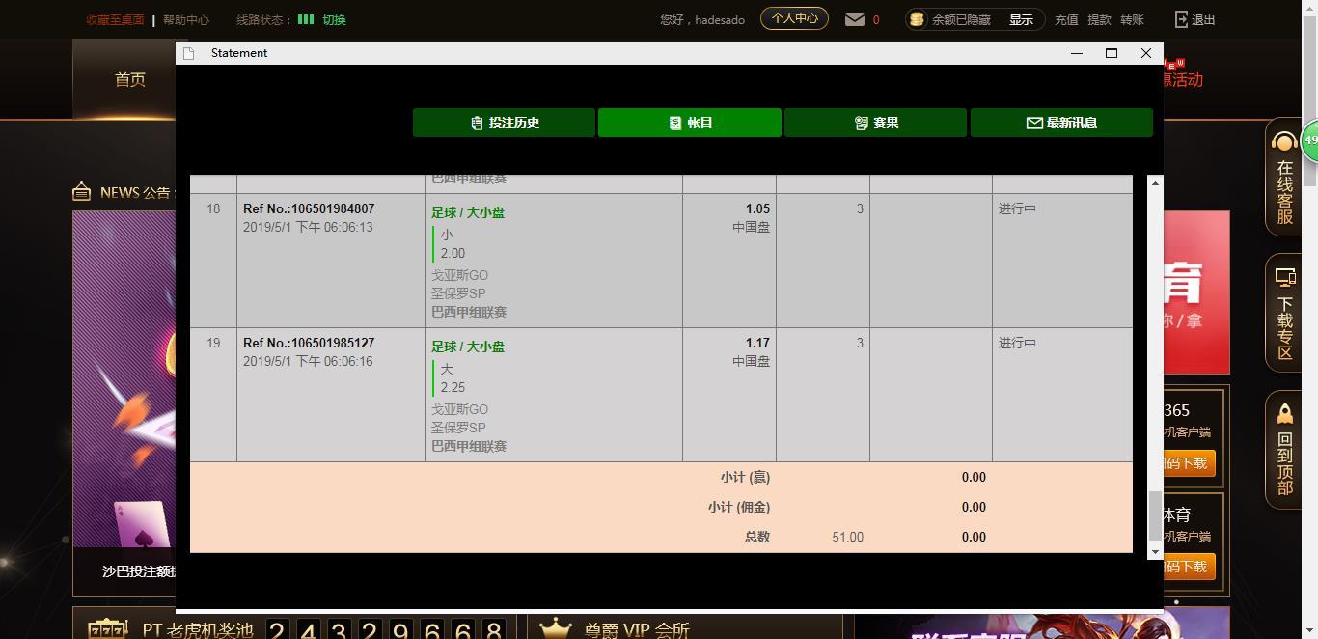Screen dimensions: 1318x639
Task: Click the 尊爵 VIP 会所 crown icon
Action: (x=556, y=629)
